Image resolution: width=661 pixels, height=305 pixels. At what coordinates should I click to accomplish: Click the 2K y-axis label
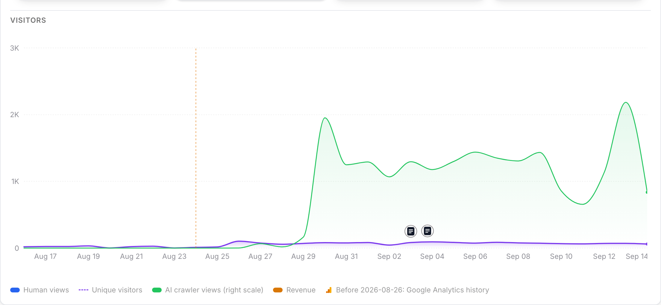pos(14,115)
